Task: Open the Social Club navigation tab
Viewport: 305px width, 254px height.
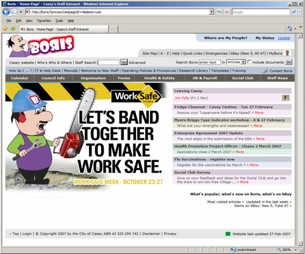Action: coord(243,78)
